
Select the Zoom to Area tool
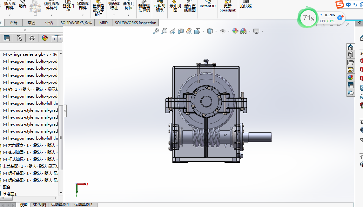164,31
